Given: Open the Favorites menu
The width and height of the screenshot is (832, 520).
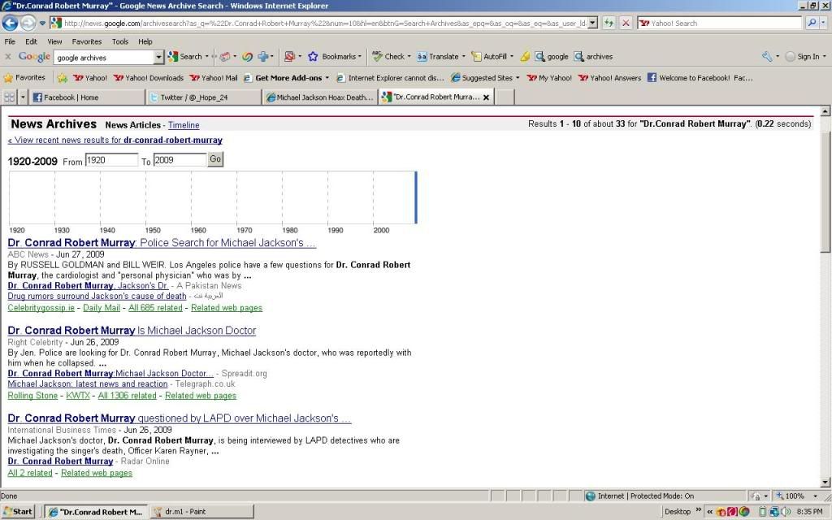Looking at the screenshot, I should 86,41.
